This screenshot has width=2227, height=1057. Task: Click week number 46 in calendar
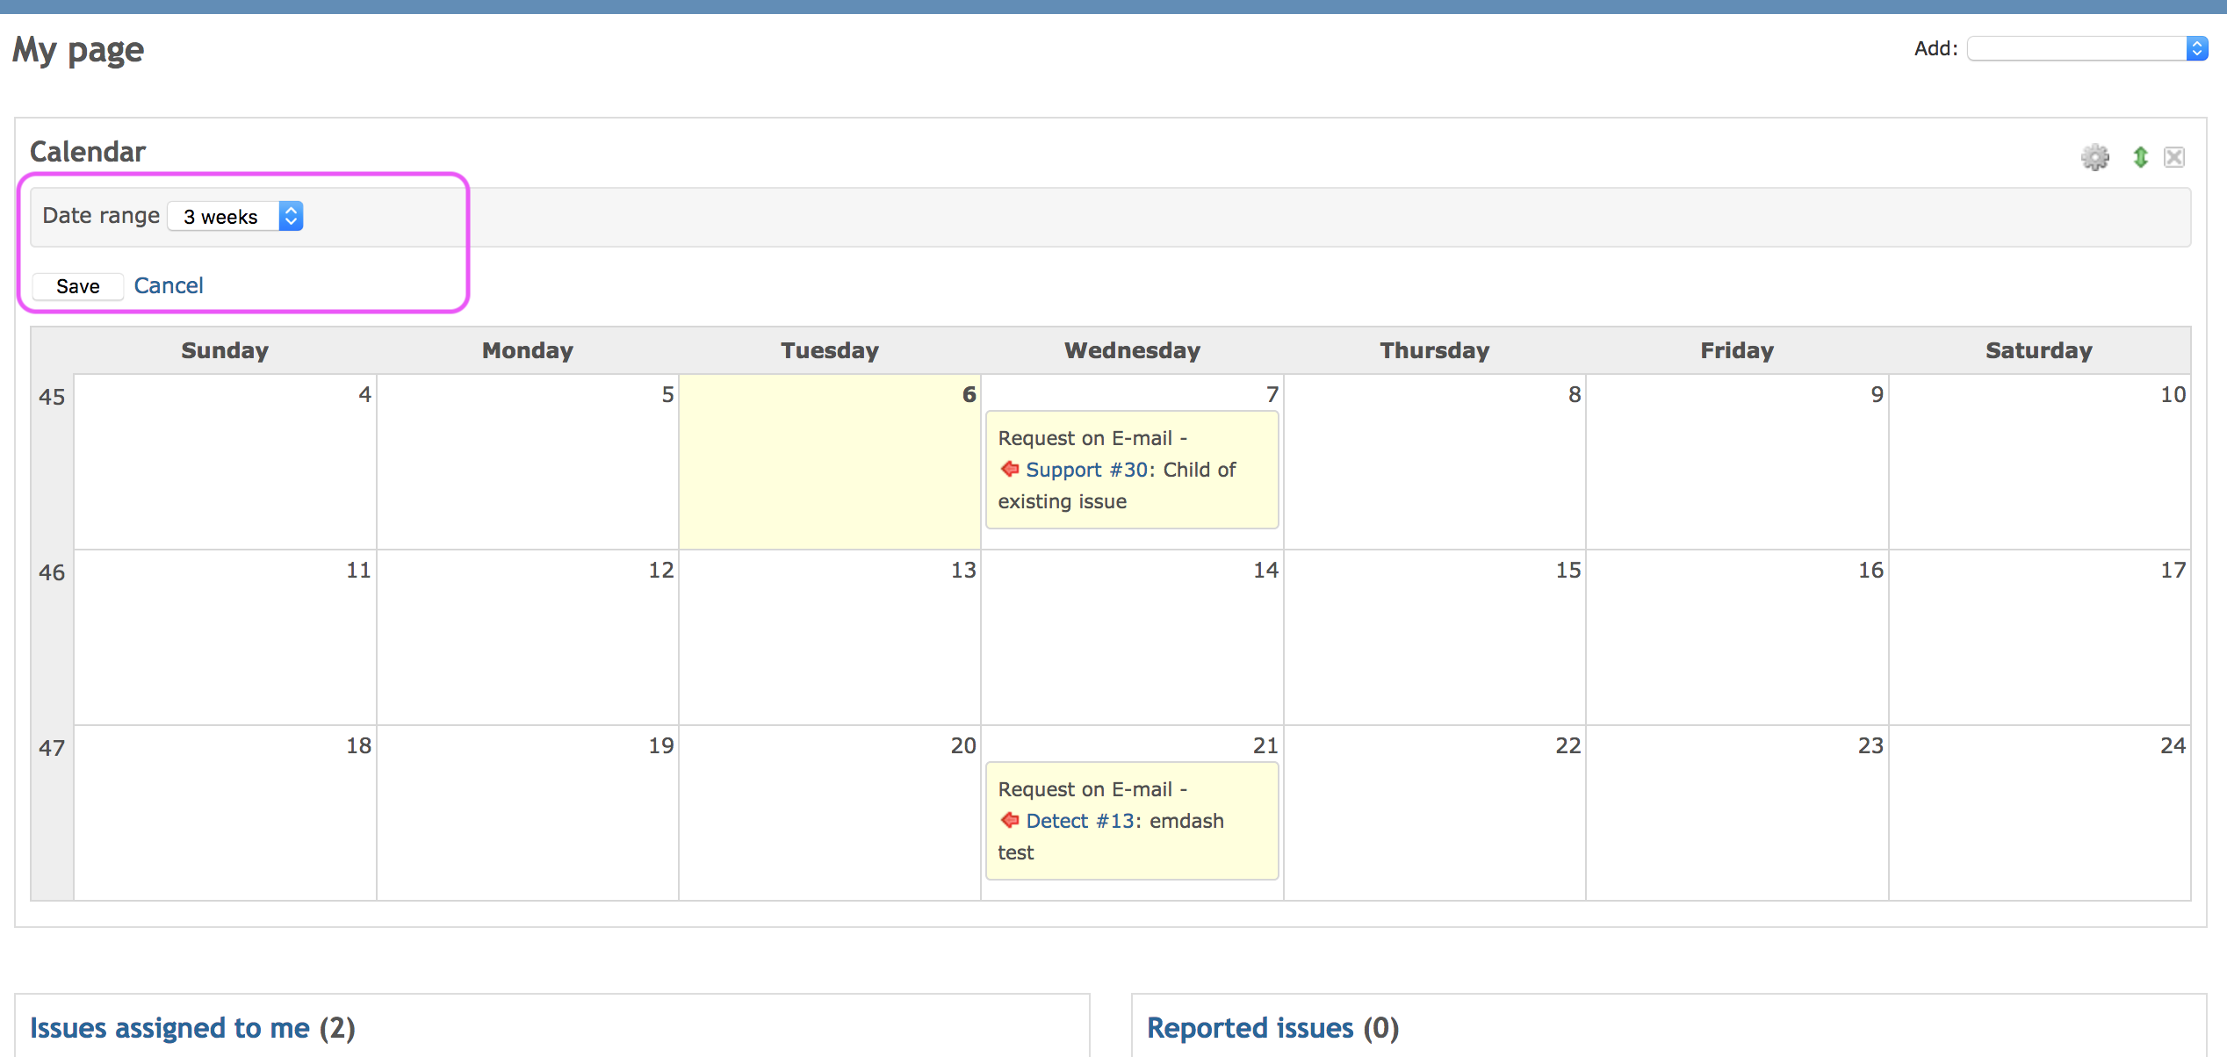pyautogui.click(x=52, y=572)
